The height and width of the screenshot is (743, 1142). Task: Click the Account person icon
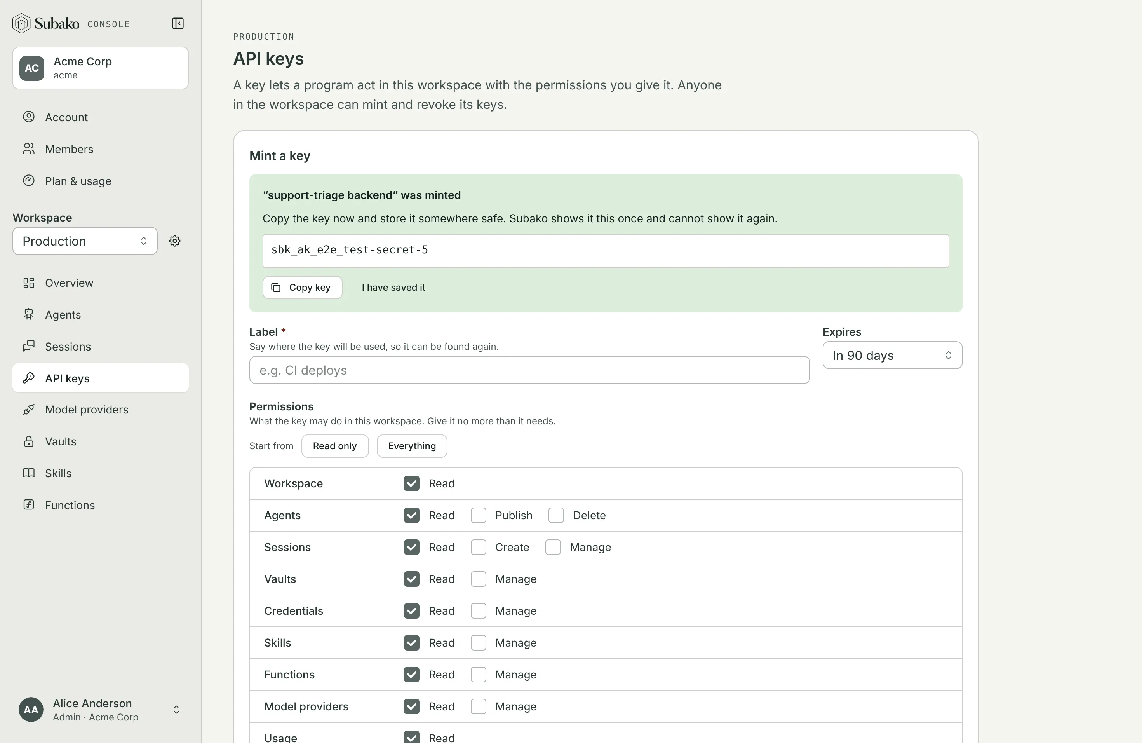click(29, 117)
